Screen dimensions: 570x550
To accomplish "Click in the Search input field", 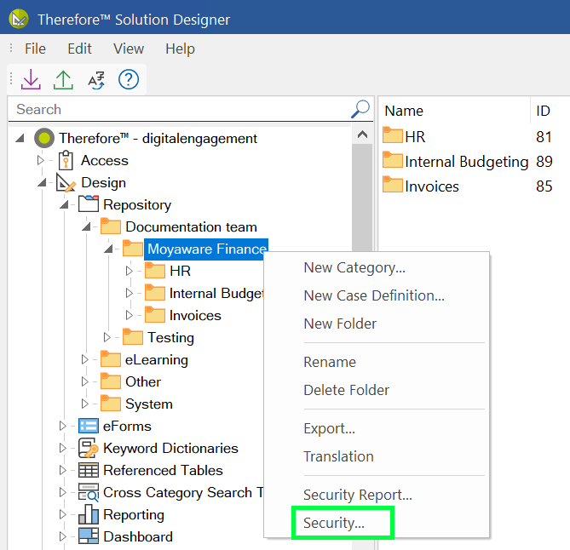I will (179, 109).
